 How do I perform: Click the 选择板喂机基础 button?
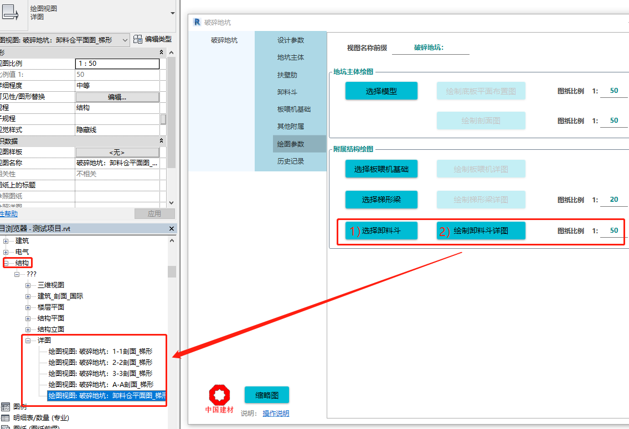[381, 169]
